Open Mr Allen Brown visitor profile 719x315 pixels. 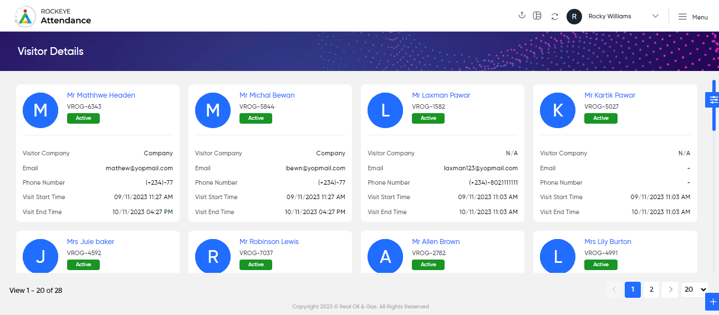coord(436,241)
